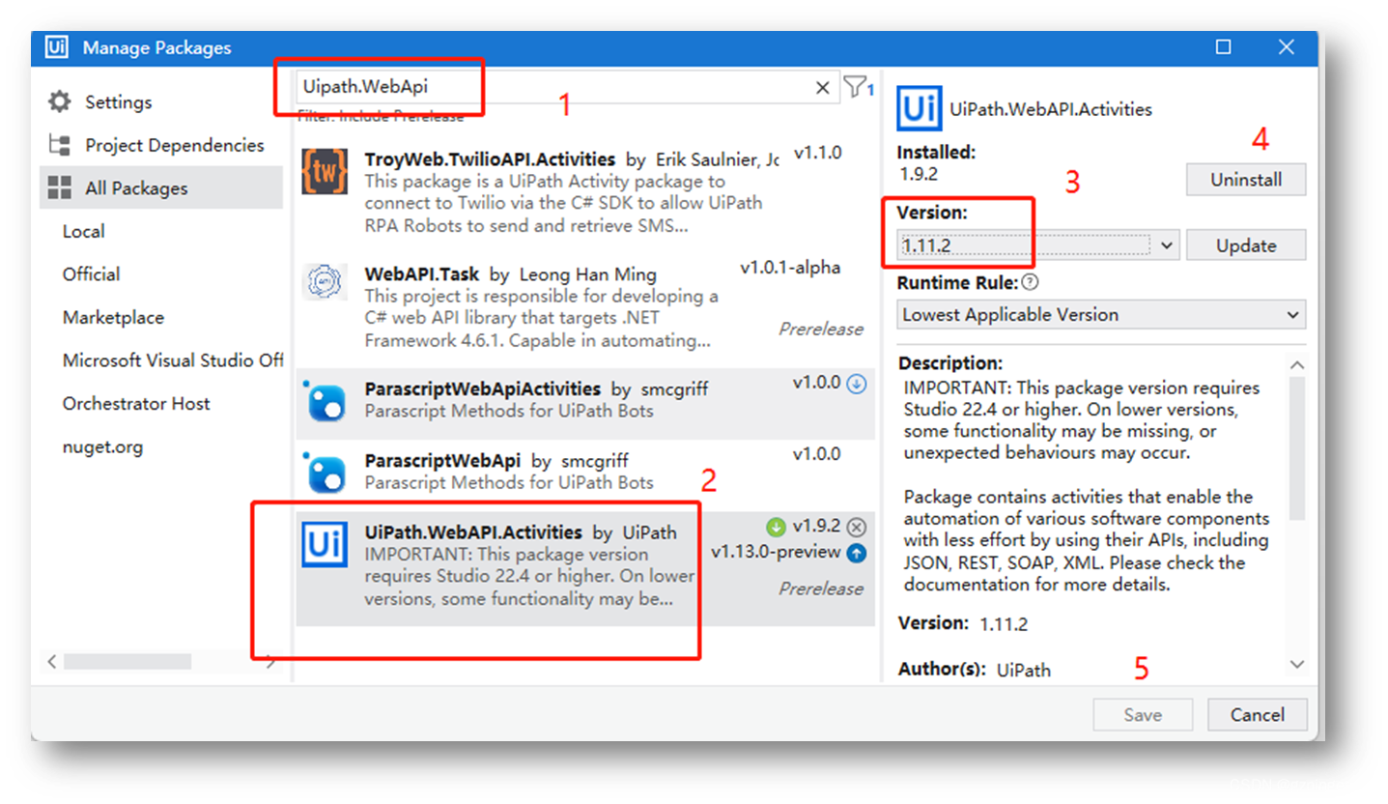Click update arrow beside v1.13.0-preview
This screenshot has width=1388, height=804.
[x=857, y=554]
